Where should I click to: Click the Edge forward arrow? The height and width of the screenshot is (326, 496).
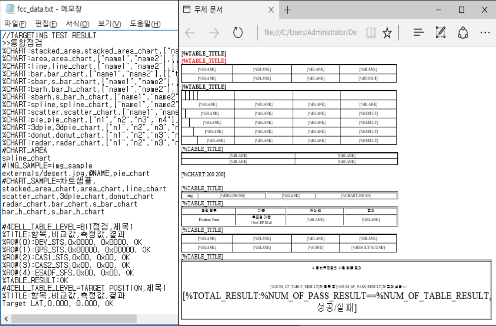214,33
